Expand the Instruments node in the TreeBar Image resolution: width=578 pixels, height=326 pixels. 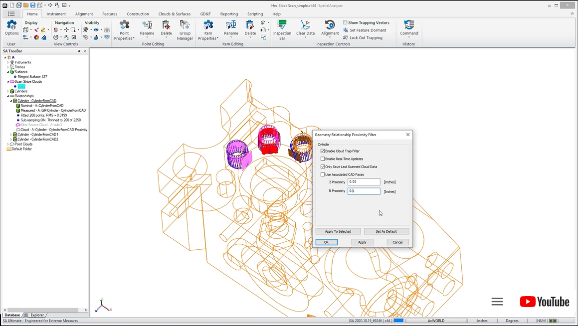tap(8, 62)
